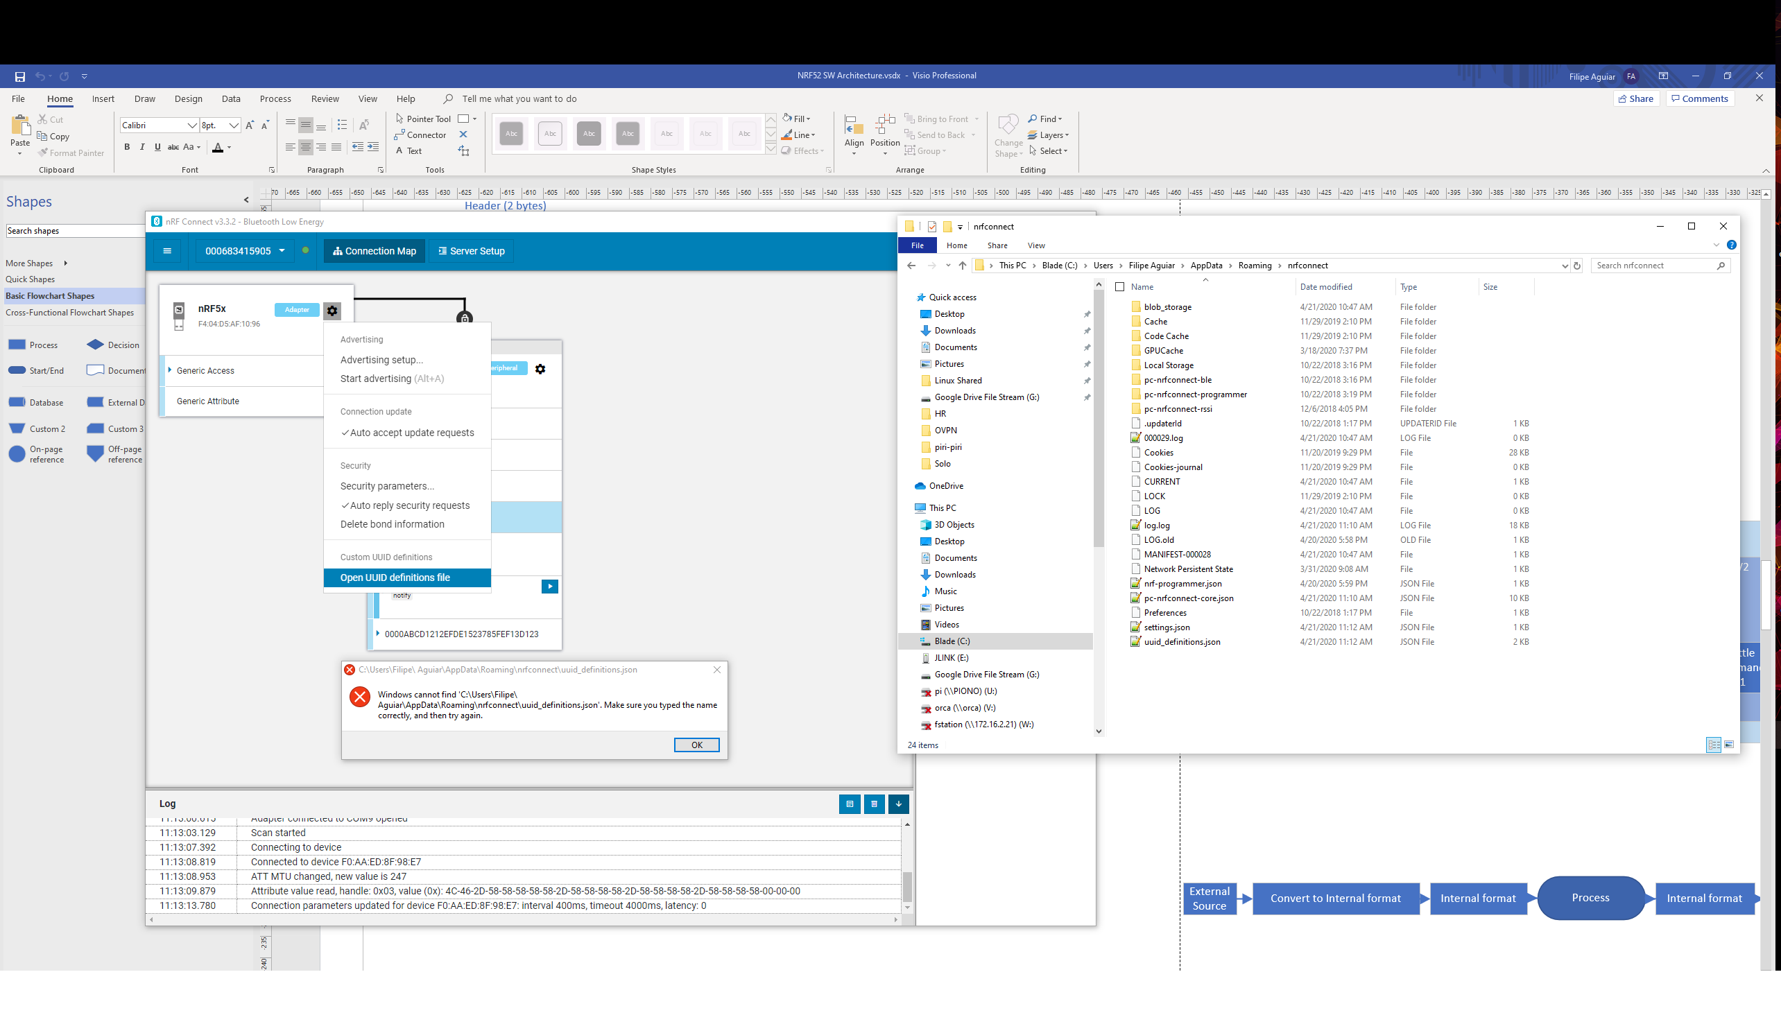Viewport: 1781px width, 1015px height.
Task: Open the font size 8pt dropdown
Action: pos(234,125)
